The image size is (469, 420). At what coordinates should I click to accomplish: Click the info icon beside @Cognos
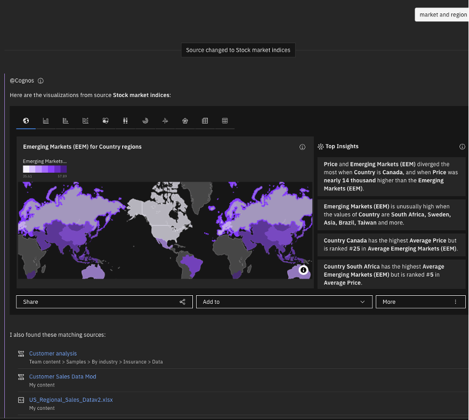pos(41,81)
